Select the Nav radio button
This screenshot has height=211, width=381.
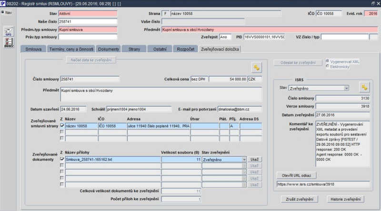3,13
